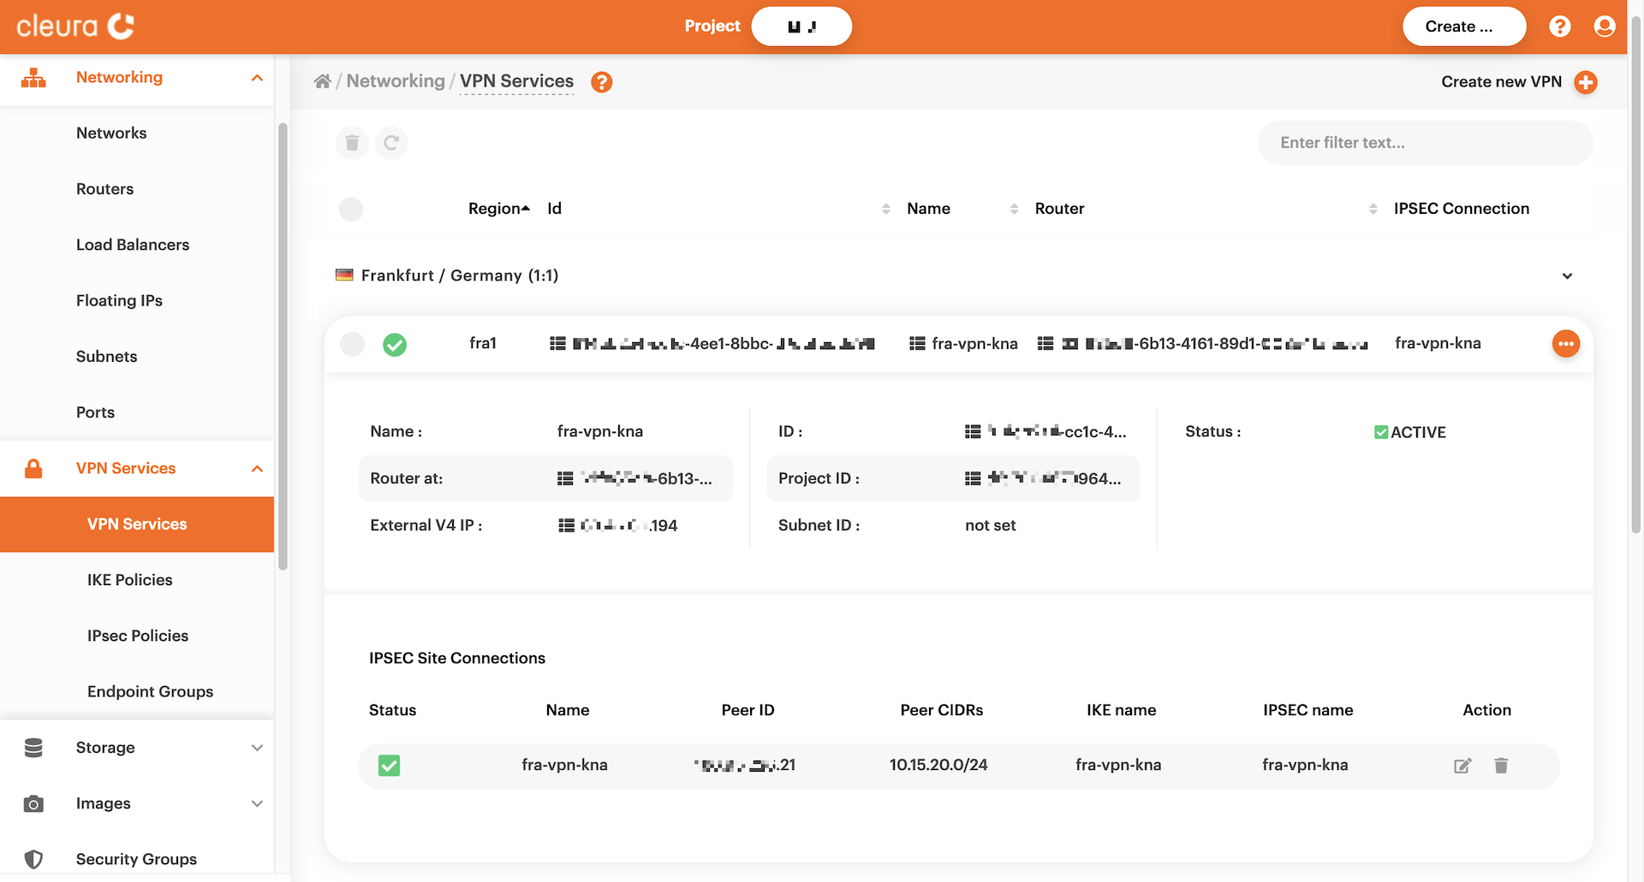Delete the fra-vpn-kna IPSEC site connection

click(x=1501, y=766)
